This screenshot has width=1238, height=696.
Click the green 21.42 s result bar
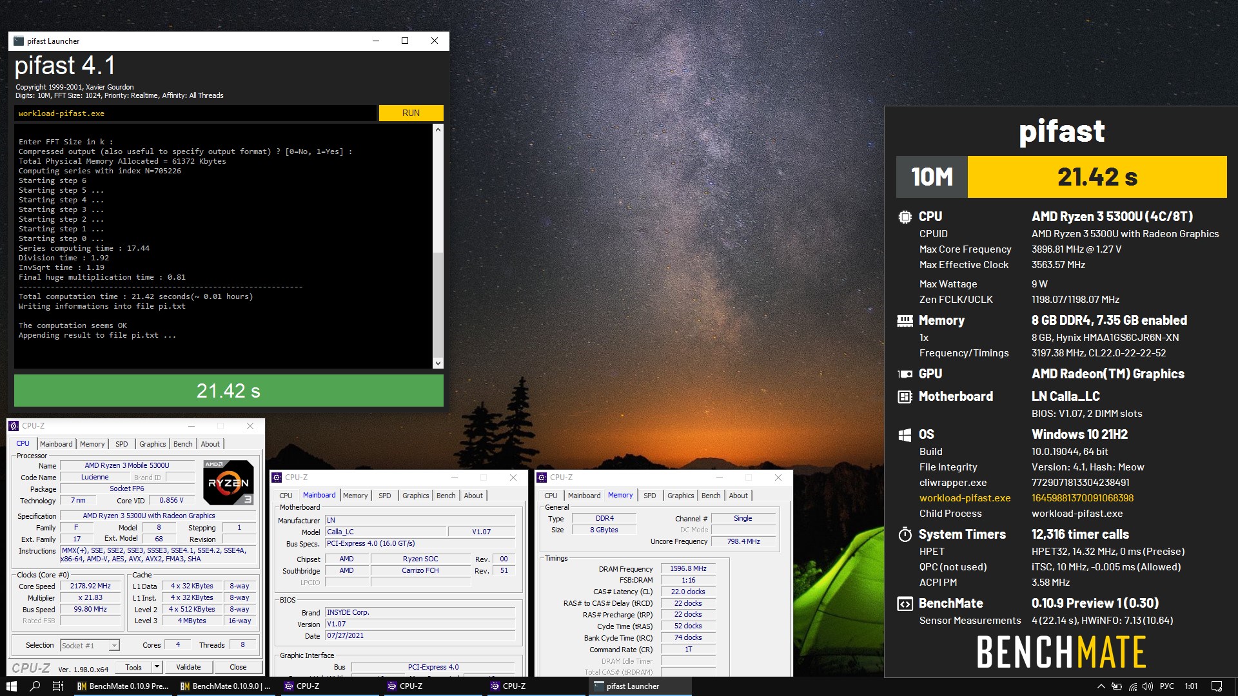pos(228,391)
